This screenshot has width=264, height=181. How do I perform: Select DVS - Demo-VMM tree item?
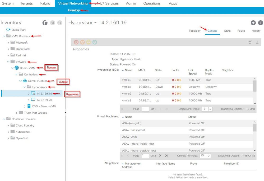(44, 106)
